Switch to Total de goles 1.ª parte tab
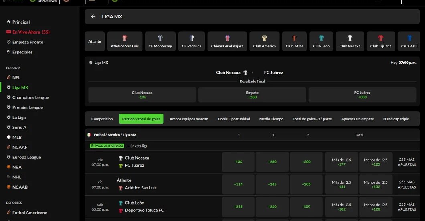Viewport: 425px width, 221px height. coord(312,119)
